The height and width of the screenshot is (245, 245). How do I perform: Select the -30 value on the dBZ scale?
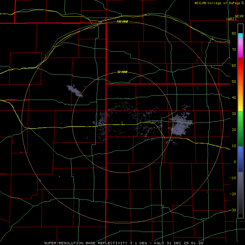click(233, 210)
